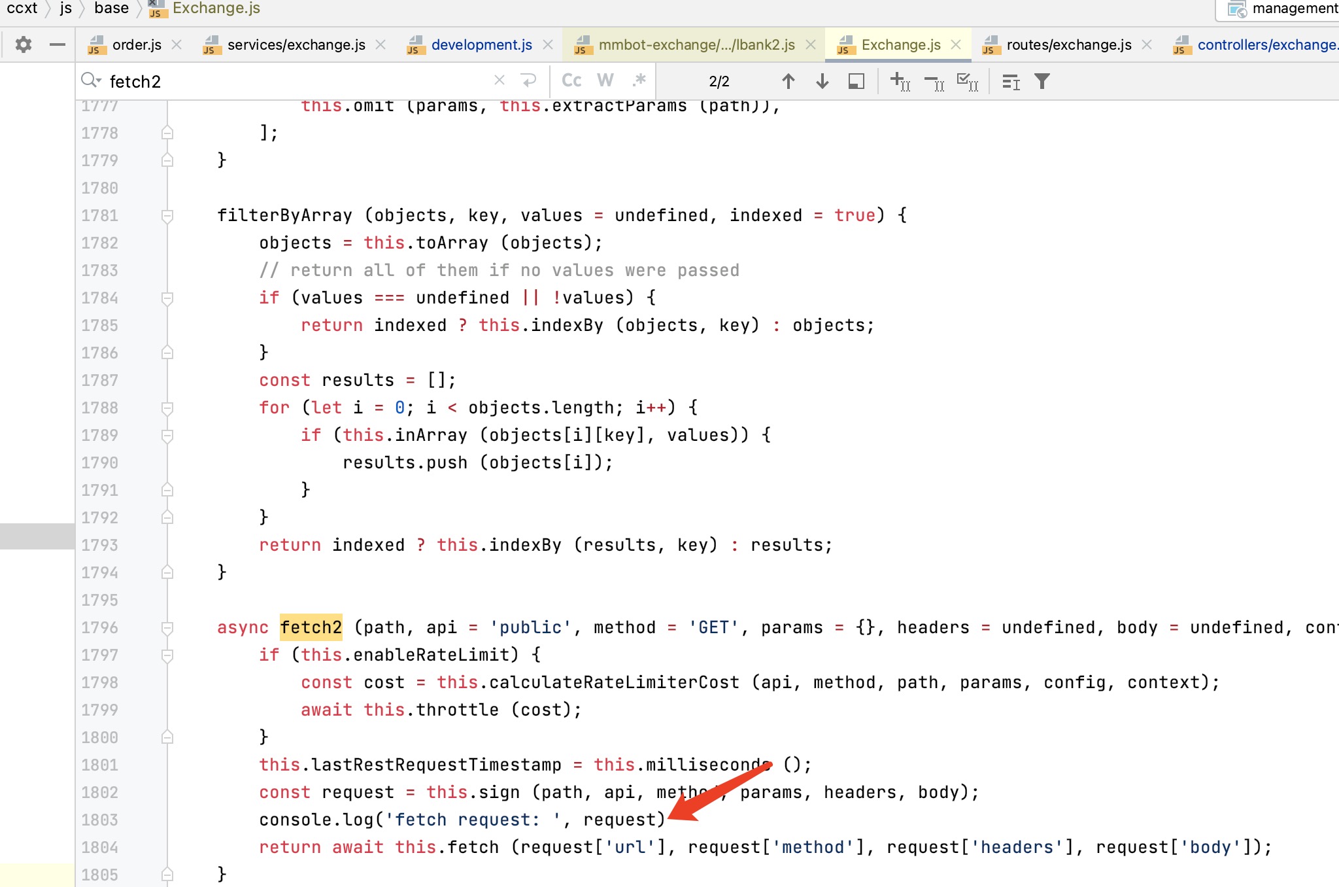Click the editor settings gear icon

pos(24,44)
